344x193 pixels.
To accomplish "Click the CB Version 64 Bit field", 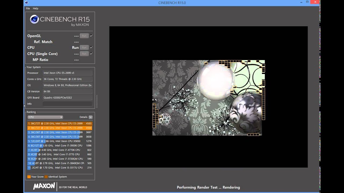I will click(x=67, y=91).
